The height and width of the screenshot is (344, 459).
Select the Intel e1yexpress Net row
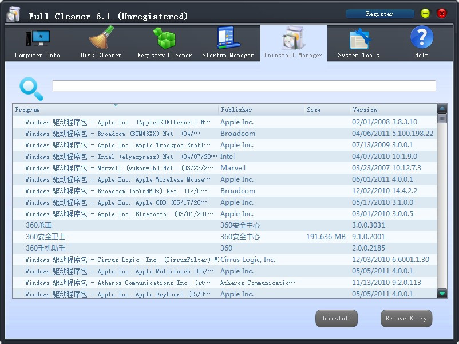click(x=225, y=157)
